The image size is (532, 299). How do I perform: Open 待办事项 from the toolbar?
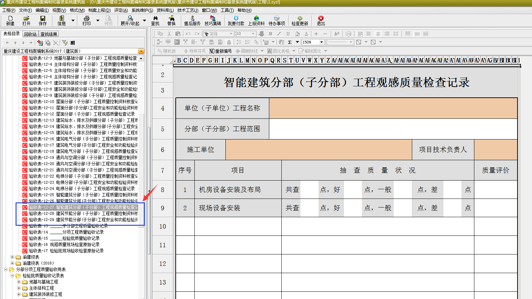click(x=277, y=21)
